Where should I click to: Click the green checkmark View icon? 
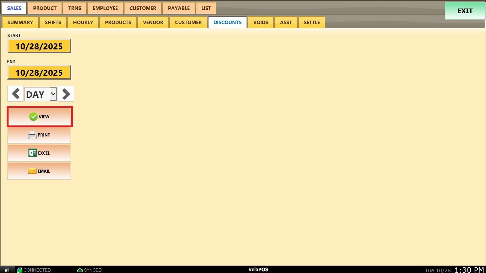[x=33, y=117]
